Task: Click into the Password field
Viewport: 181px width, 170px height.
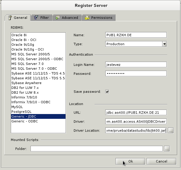Action: click(136, 74)
